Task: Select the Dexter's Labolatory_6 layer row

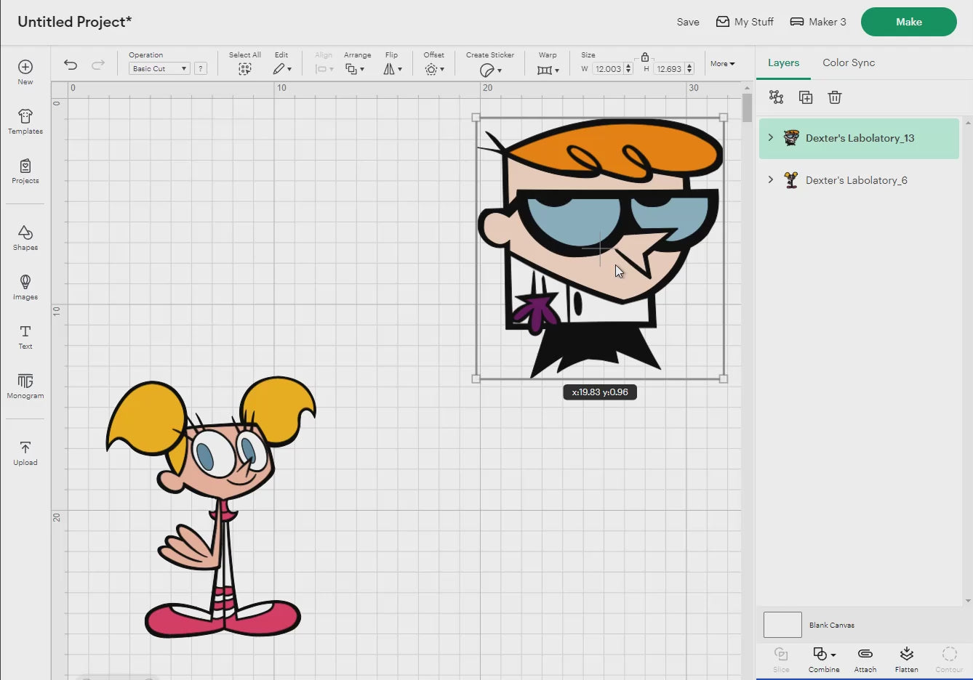Action: [x=859, y=180]
